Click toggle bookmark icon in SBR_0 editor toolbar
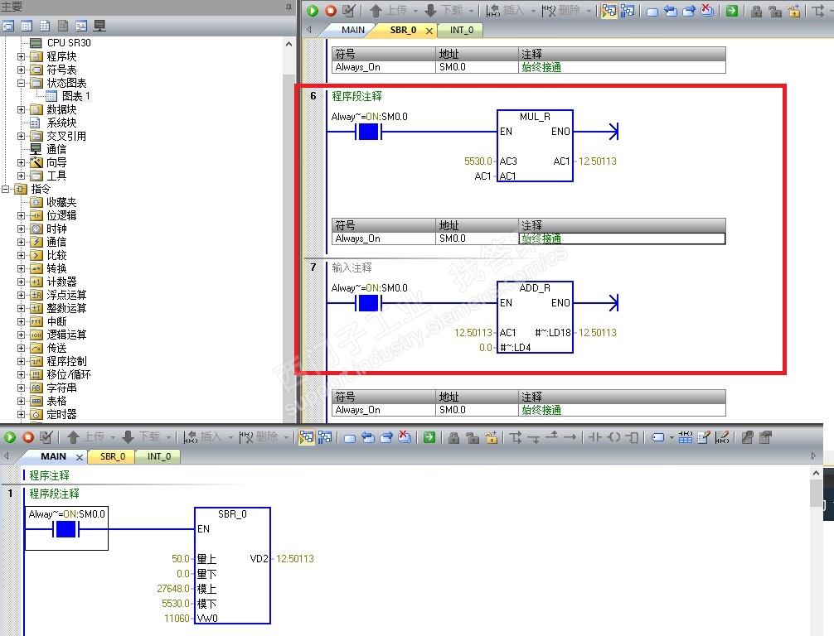 pos(652,11)
